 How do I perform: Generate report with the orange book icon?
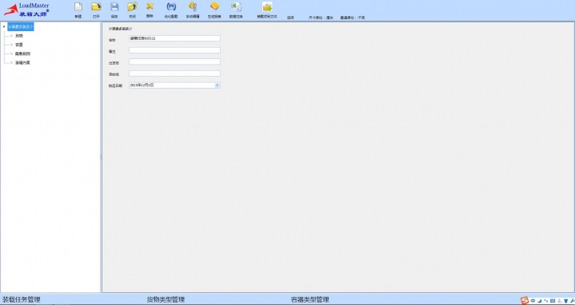[214, 6]
